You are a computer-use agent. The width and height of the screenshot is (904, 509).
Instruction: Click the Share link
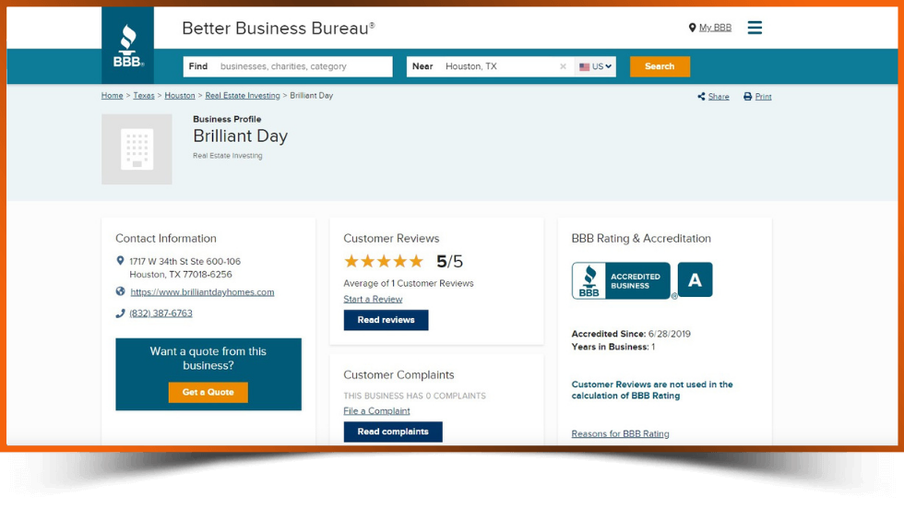(x=719, y=96)
